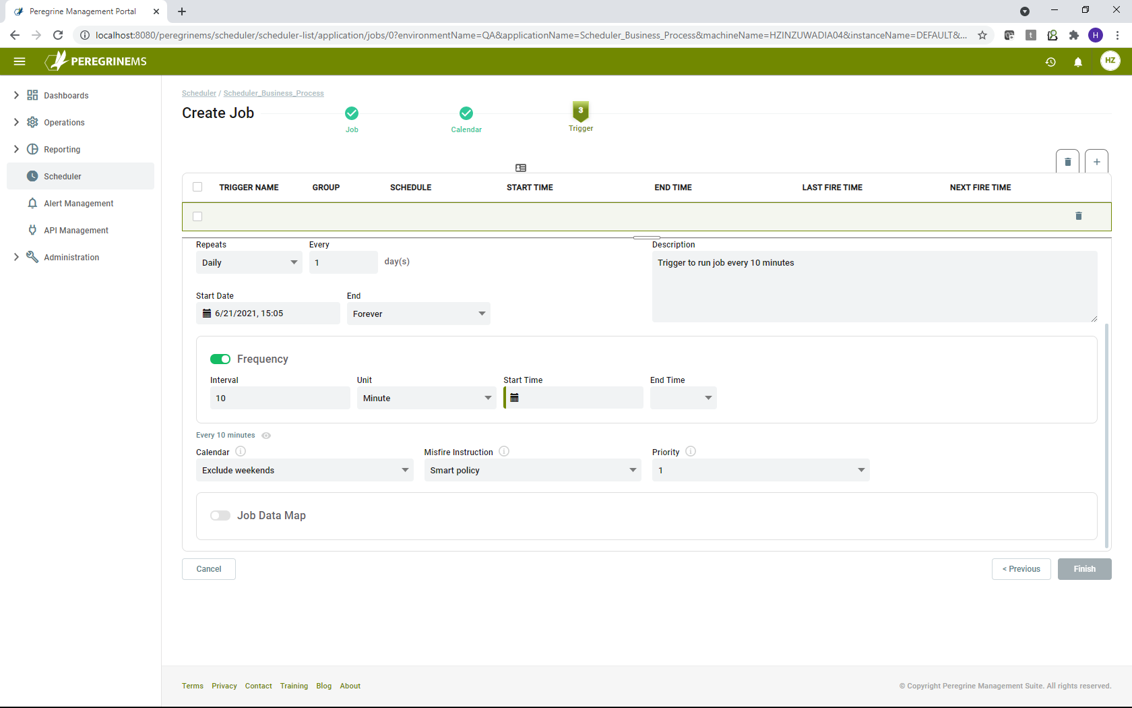1132x708 pixels.
Task: Click the table view icon above grid
Action: point(521,168)
